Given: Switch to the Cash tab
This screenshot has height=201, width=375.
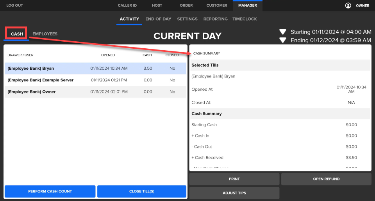Looking at the screenshot, I should tap(17, 34).
